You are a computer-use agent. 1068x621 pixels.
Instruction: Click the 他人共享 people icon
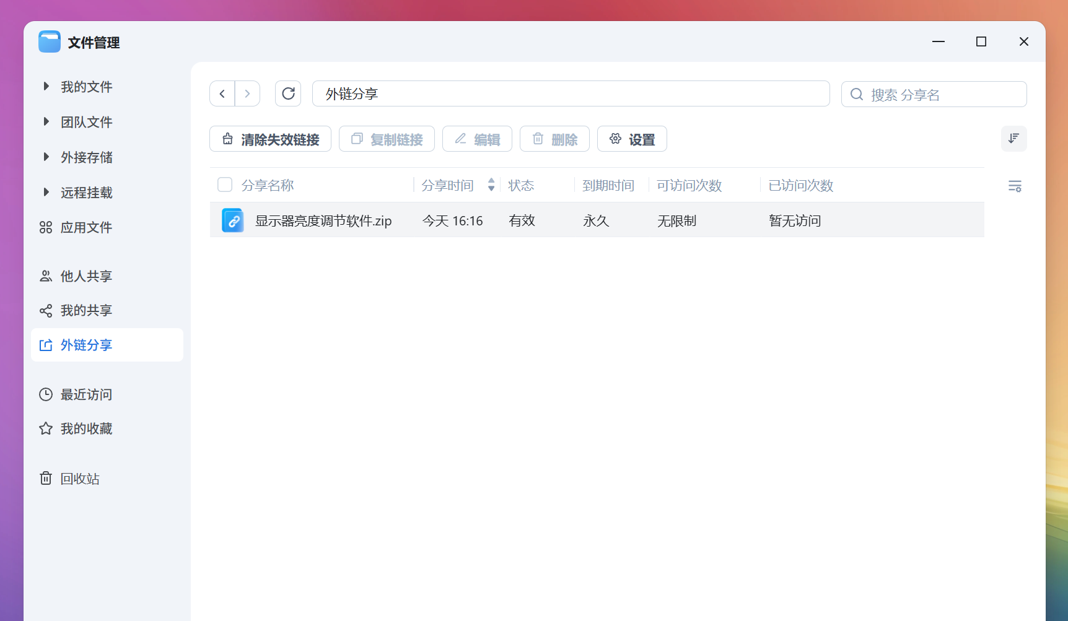(45, 276)
